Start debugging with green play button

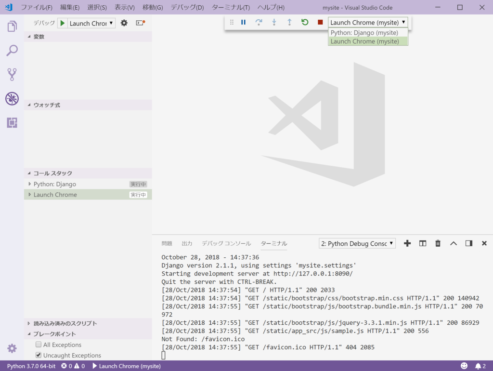63,23
